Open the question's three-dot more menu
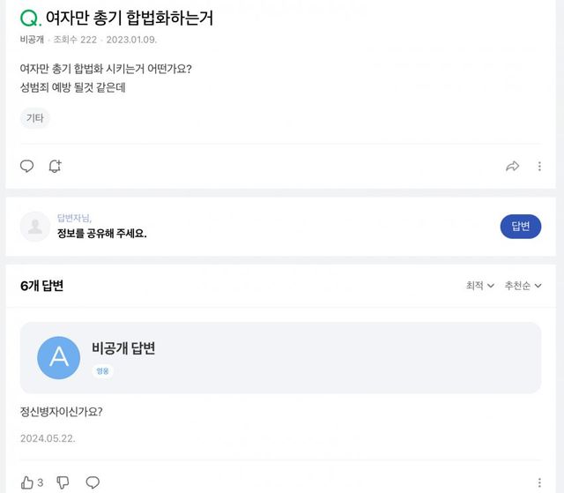Viewport: 564px width, 493px height. tap(539, 166)
